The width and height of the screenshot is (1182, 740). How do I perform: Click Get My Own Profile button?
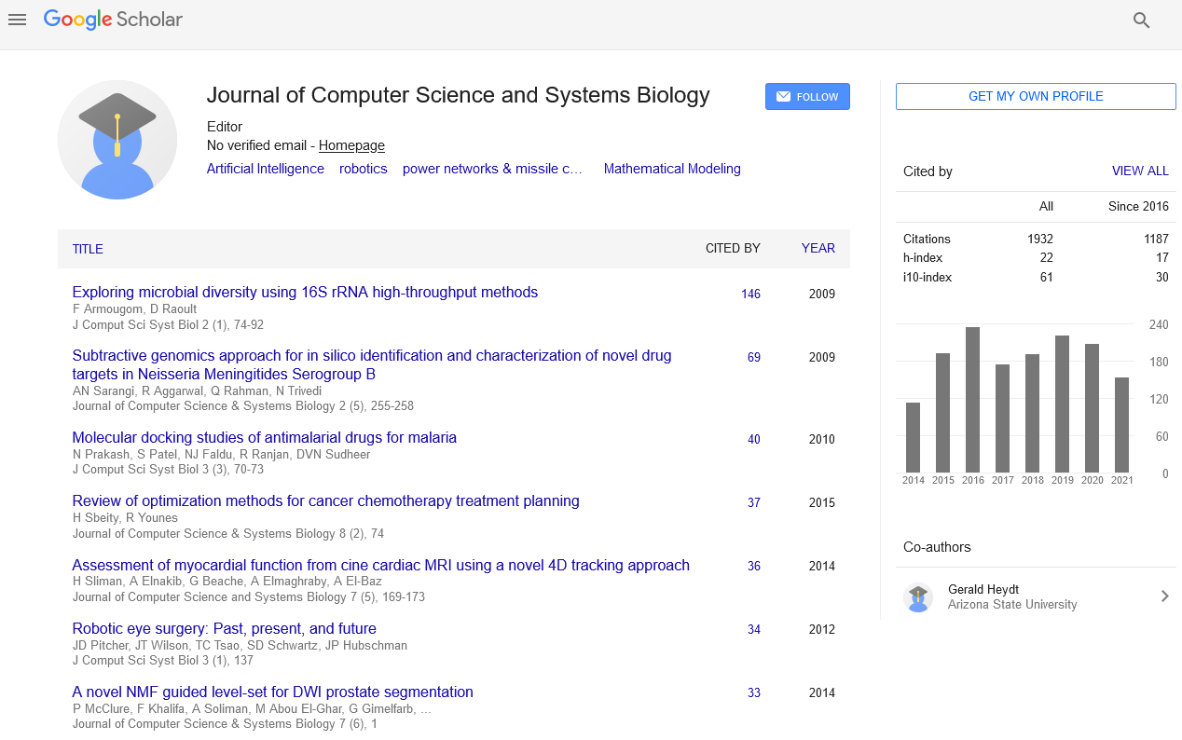pos(1036,97)
